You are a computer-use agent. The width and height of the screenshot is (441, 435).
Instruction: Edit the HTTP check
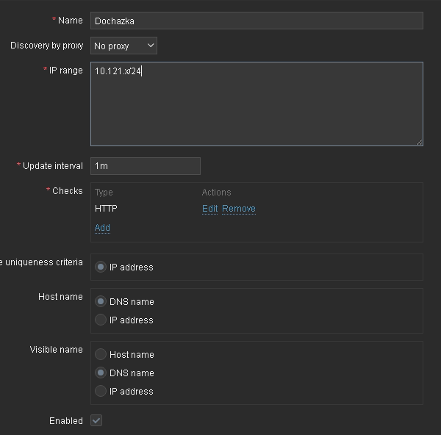click(x=209, y=209)
